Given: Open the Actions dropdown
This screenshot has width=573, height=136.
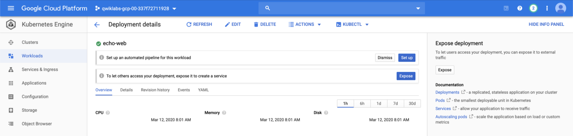Looking at the screenshot, I should tap(305, 25).
